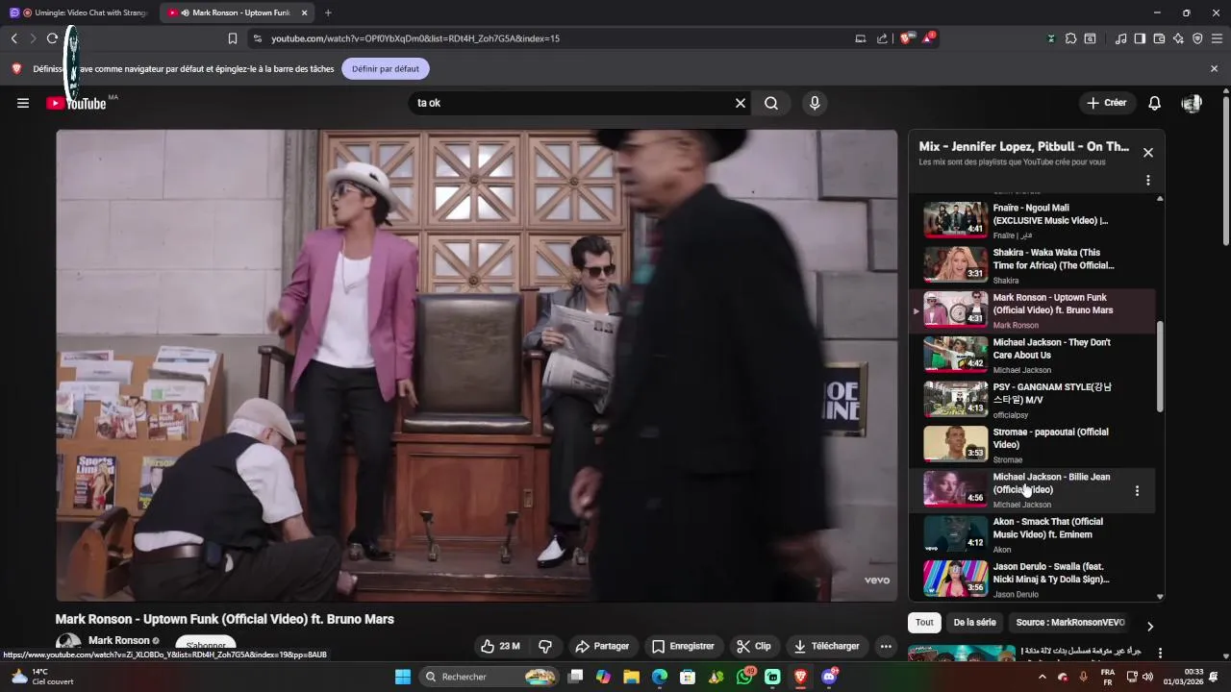This screenshot has width=1231, height=692.
Task: Click the share page icon in address bar
Action: [x=882, y=38]
